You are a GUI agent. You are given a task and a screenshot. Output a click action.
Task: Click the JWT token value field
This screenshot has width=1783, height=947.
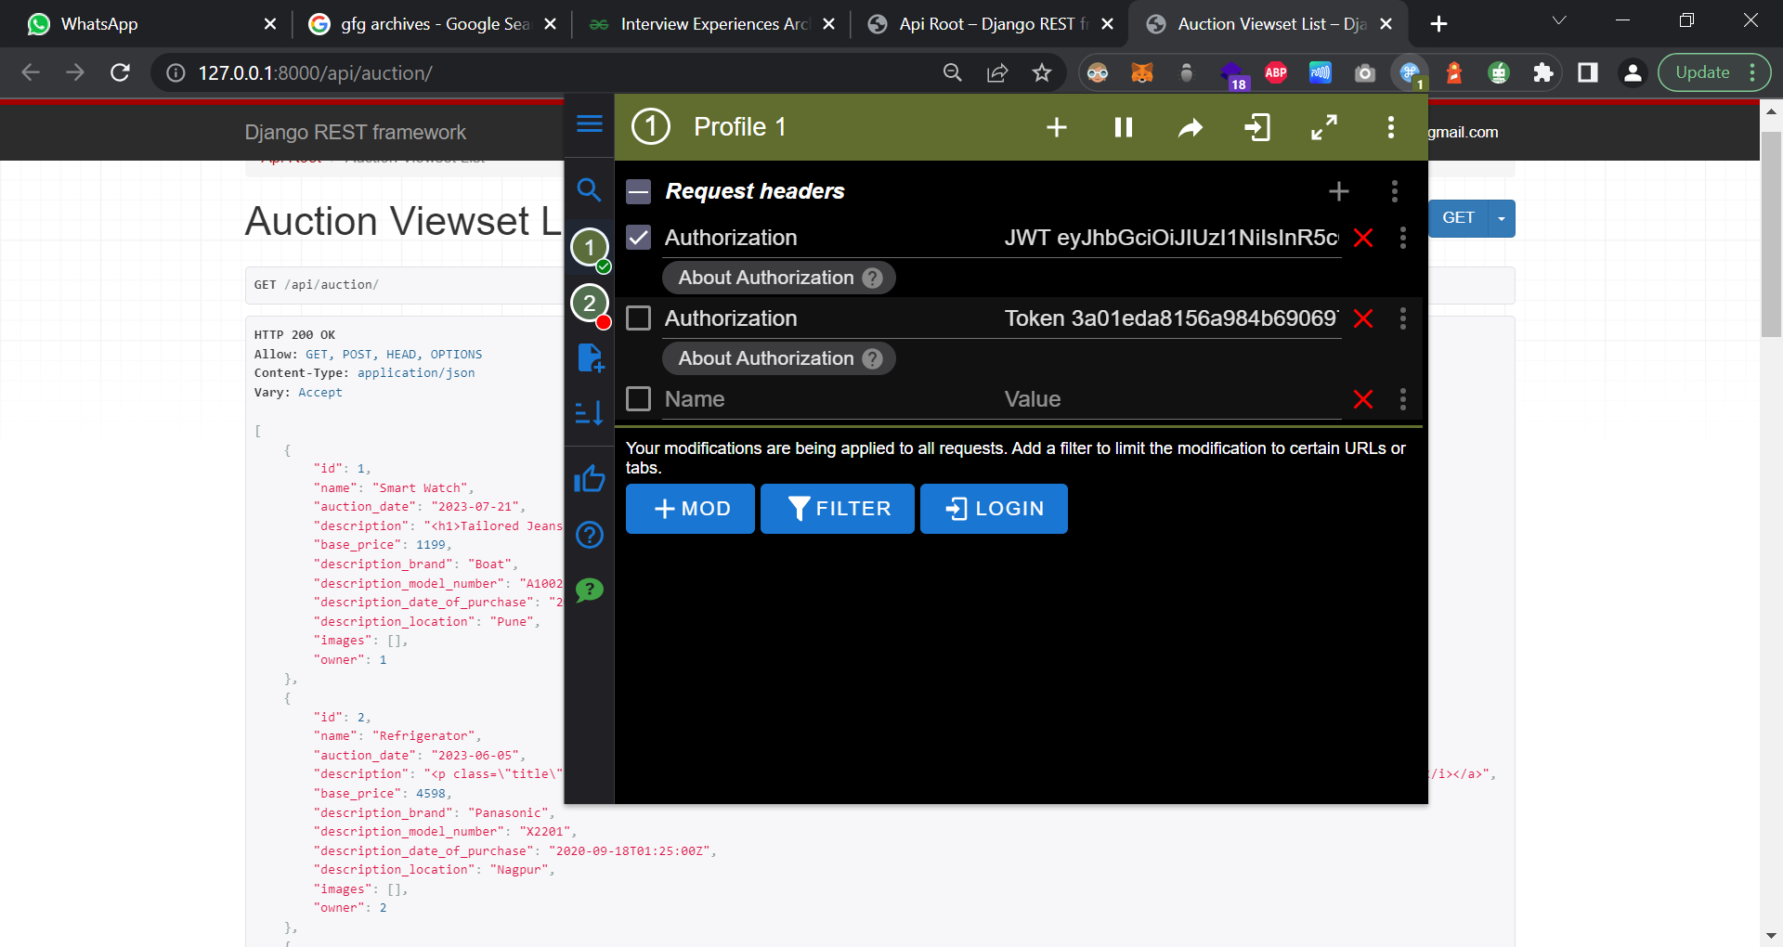tap(1172, 238)
